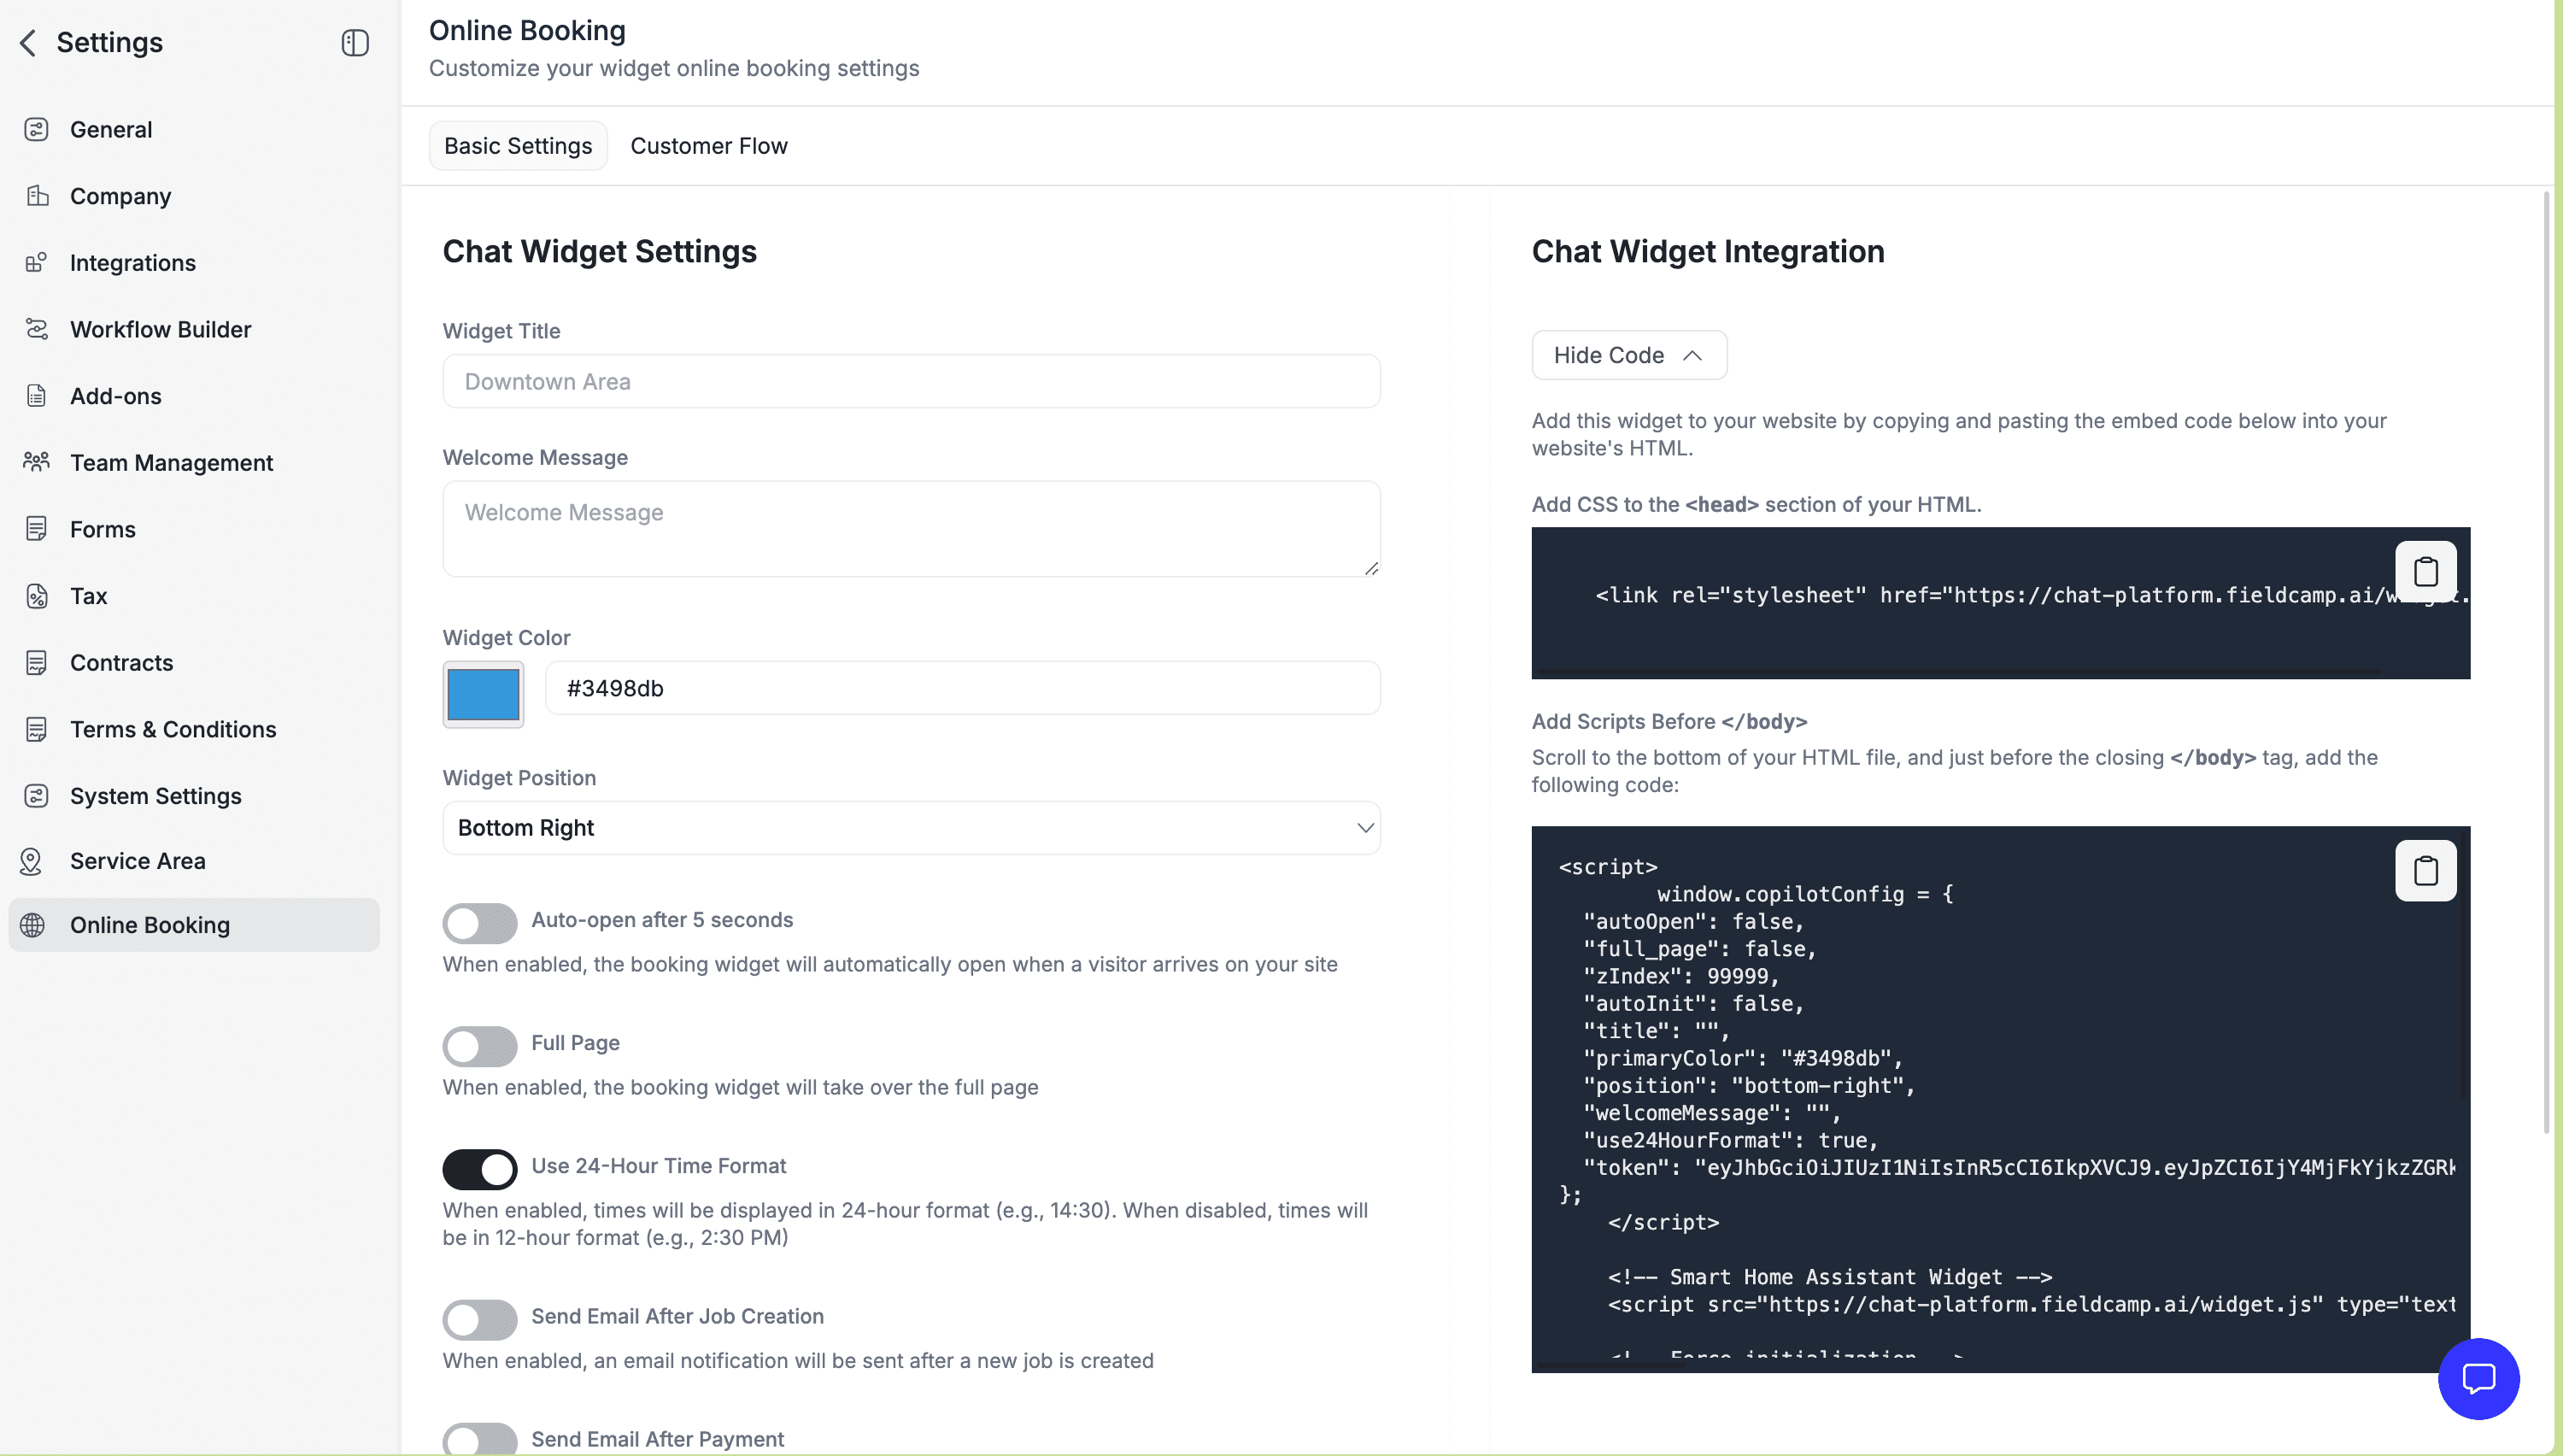This screenshot has height=1456, width=2563.
Task: Copy the script embed code block
Action: tap(2425, 870)
